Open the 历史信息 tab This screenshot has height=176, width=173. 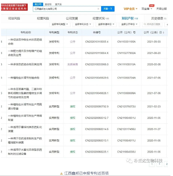click(x=159, y=18)
